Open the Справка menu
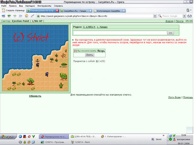This screenshot has width=196, height=145. [58, 6]
